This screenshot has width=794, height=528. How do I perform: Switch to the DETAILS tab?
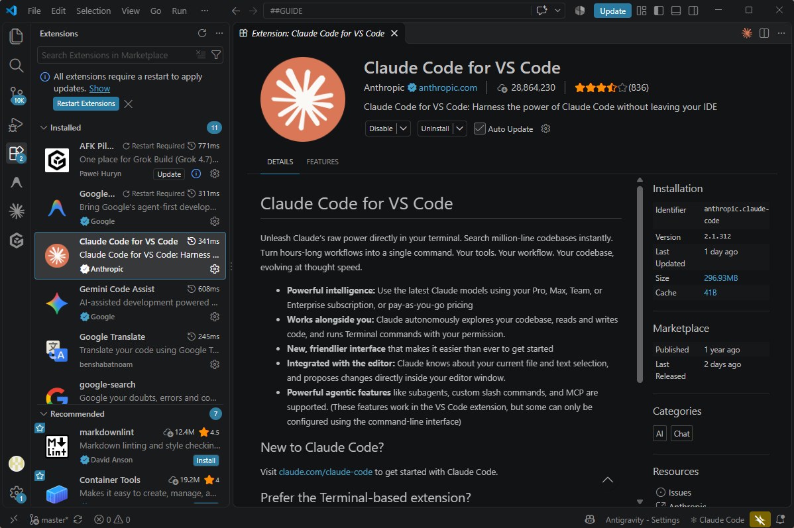[x=280, y=162]
